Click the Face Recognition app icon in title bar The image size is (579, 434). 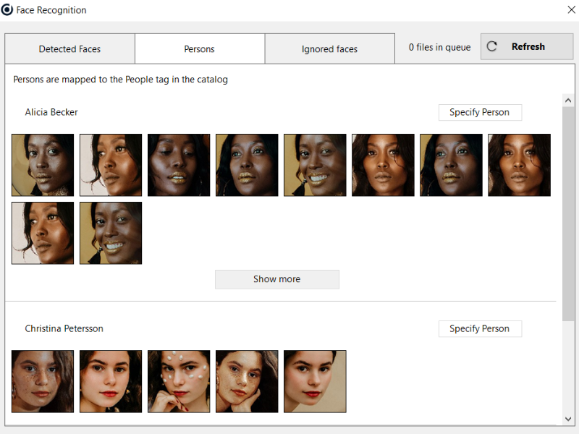pos(7,10)
